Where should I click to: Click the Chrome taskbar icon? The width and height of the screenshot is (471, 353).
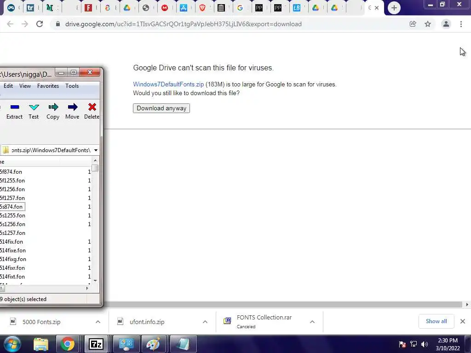point(68,344)
